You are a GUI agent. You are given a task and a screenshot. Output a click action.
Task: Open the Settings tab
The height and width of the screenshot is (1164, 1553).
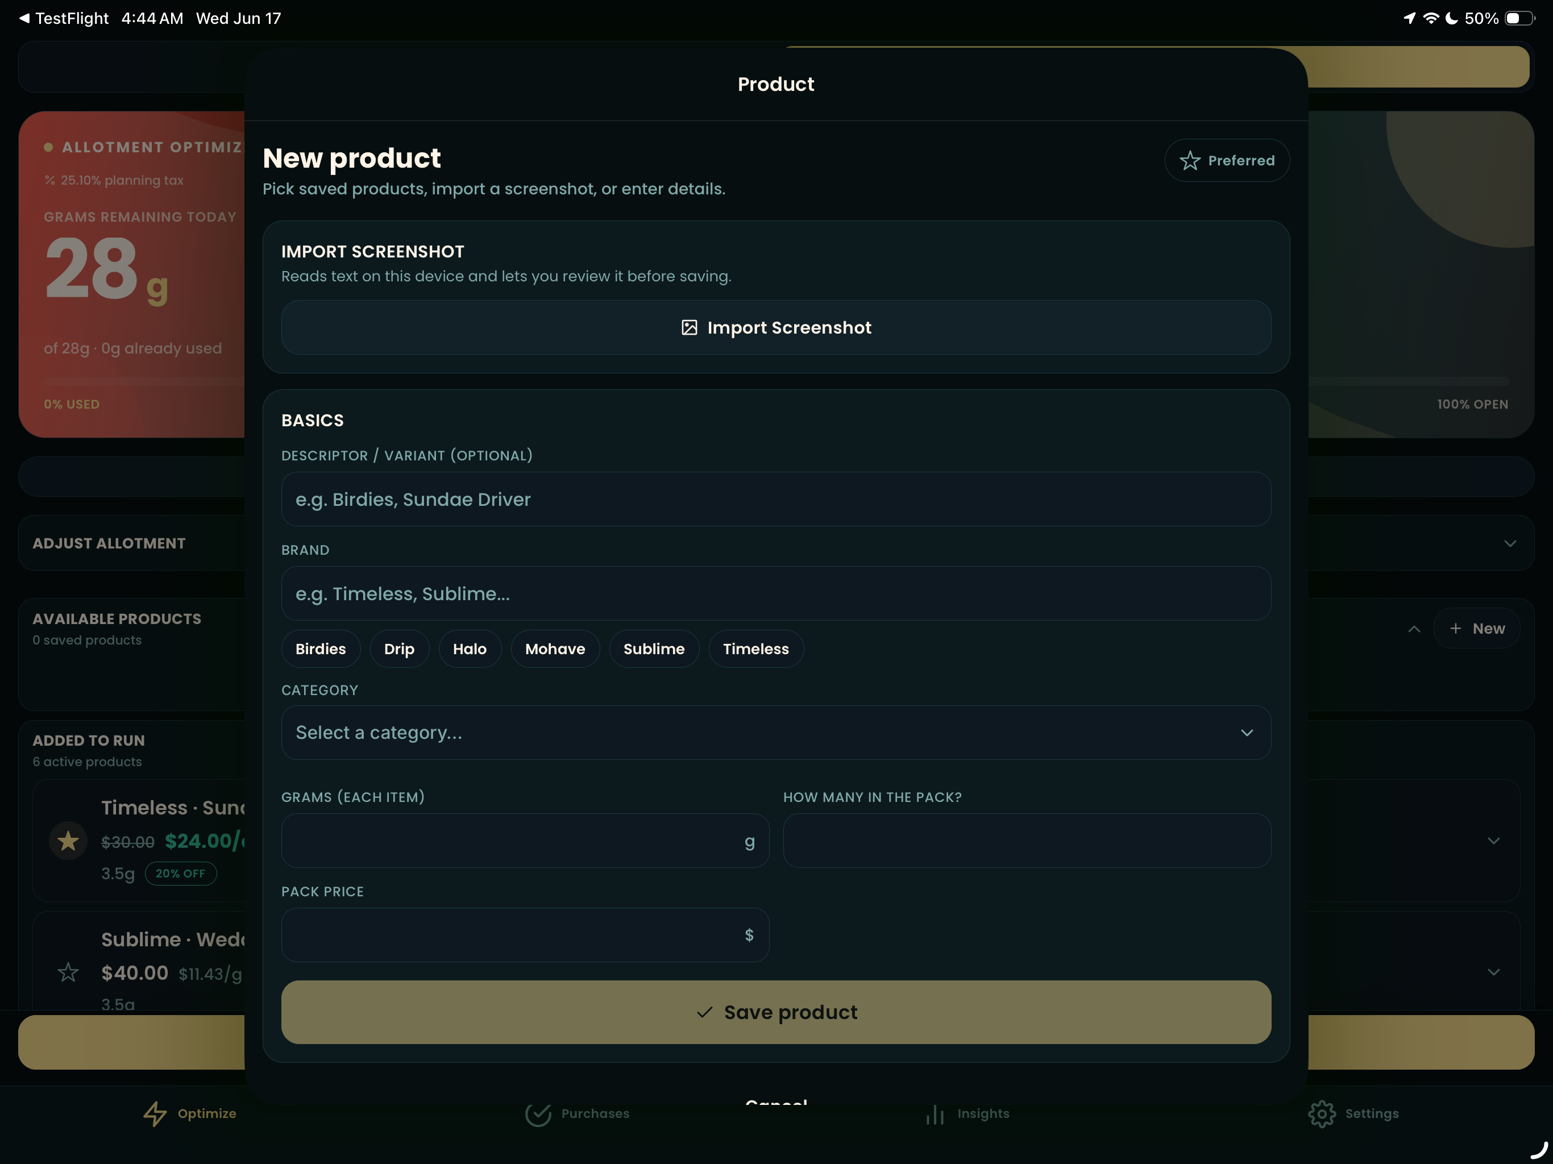[1353, 1113]
